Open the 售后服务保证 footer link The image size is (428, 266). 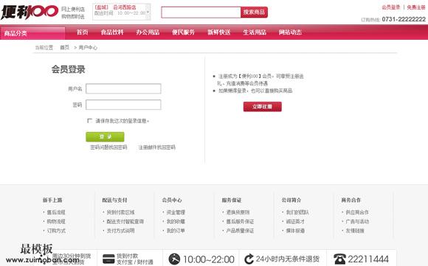pyautogui.click(x=240, y=221)
